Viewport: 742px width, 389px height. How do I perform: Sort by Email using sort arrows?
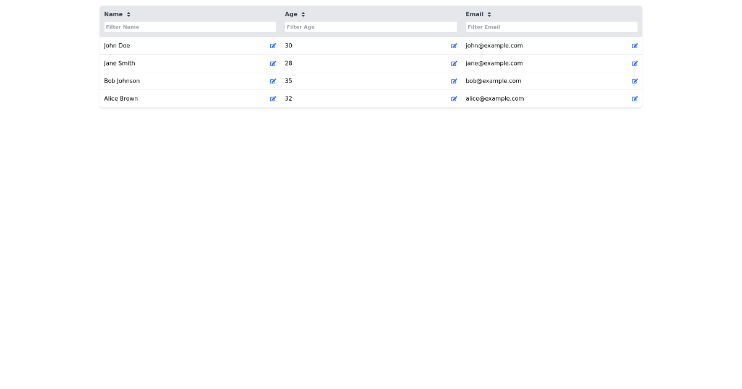[x=489, y=14]
